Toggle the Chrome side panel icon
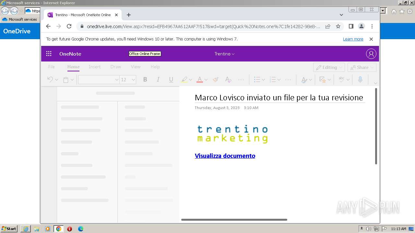Screen dimensions: 415x233 pos(351,26)
